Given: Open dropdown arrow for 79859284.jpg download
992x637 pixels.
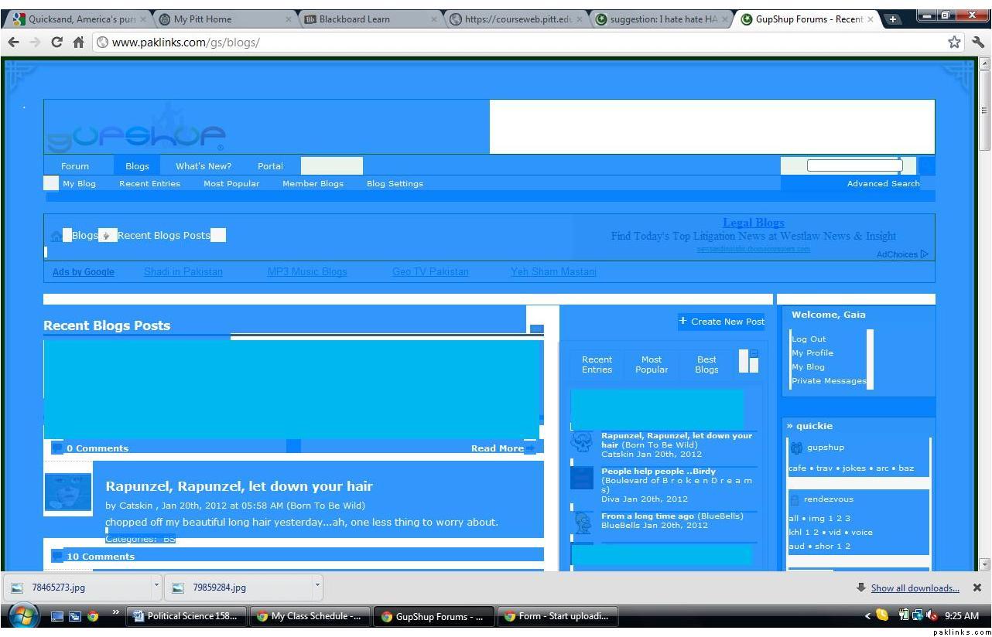Looking at the screenshot, I should pos(317,586).
